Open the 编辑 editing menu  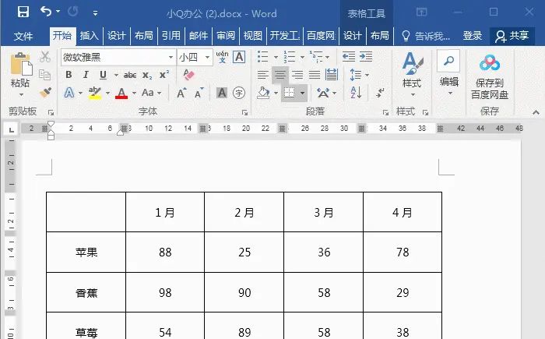click(448, 73)
